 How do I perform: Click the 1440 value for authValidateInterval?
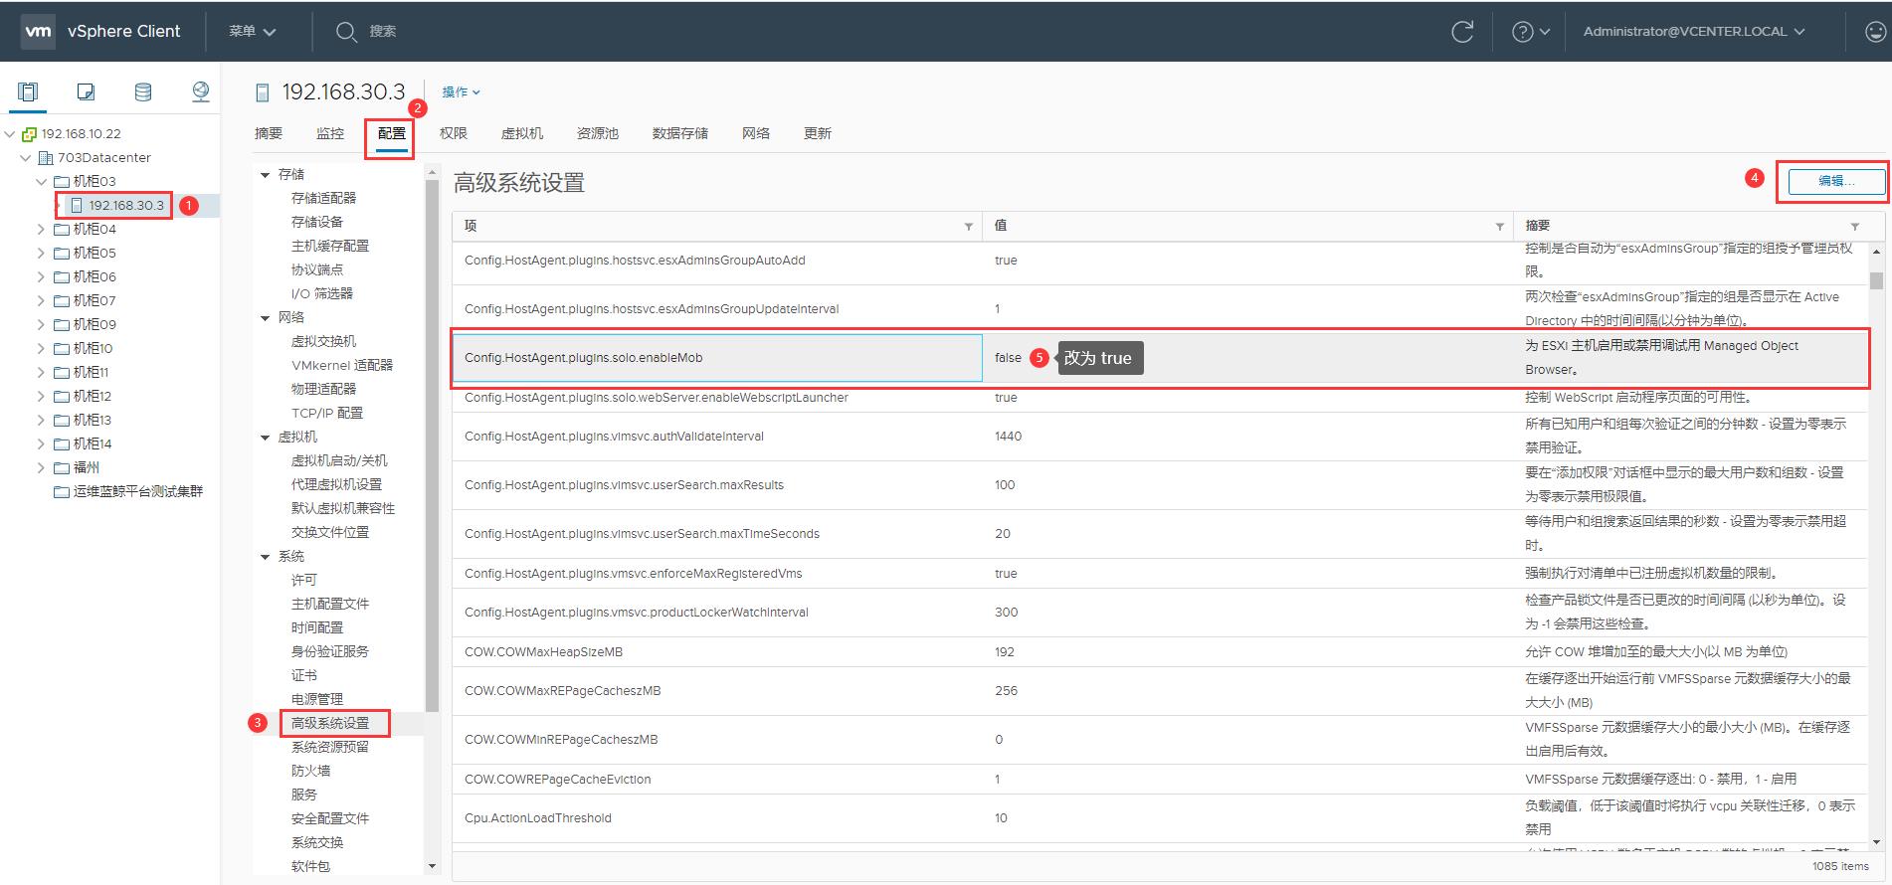(x=1008, y=437)
